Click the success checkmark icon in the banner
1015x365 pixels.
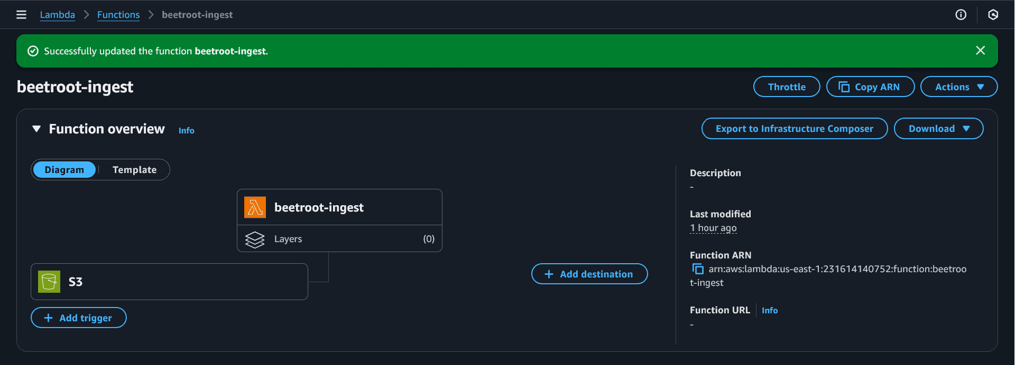pyautogui.click(x=33, y=51)
